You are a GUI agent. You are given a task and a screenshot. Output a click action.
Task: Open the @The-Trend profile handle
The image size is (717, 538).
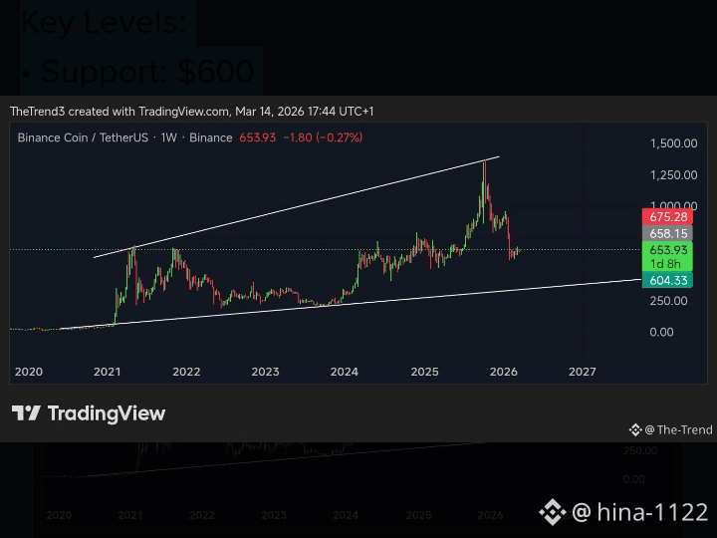(678, 430)
